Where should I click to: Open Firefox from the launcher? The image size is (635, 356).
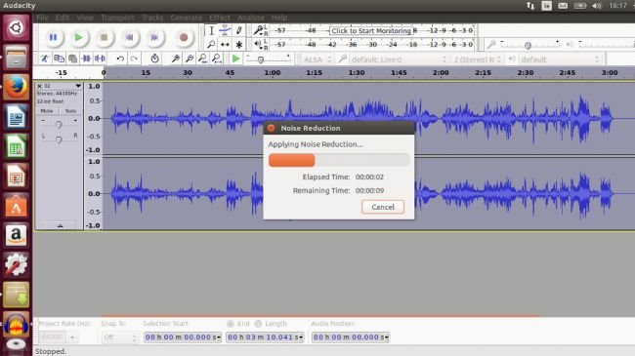17,87
